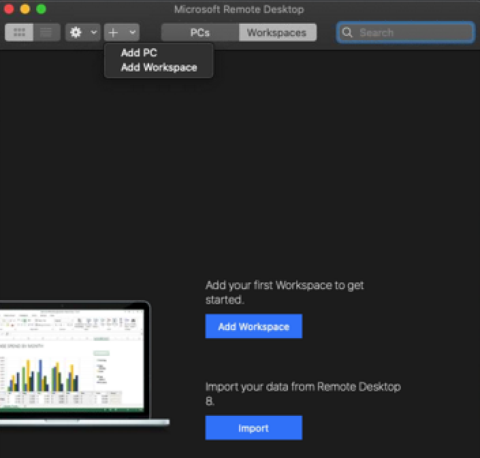Switch to grid view layout

[x=19, y=32]
